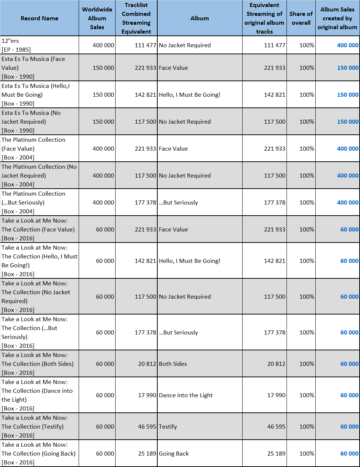The height and width of the screenshot is (467, 360).
Task: Select the Share of overall header
Action: point(301,18)
